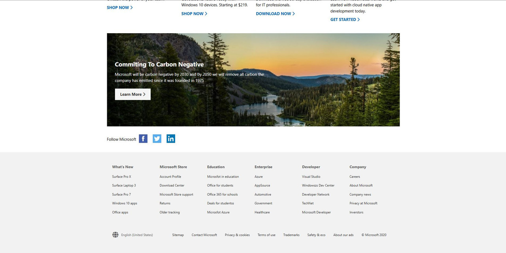Open Investors link
The width and height of the screenshot is (506, 253).
[x=356, y=212]
